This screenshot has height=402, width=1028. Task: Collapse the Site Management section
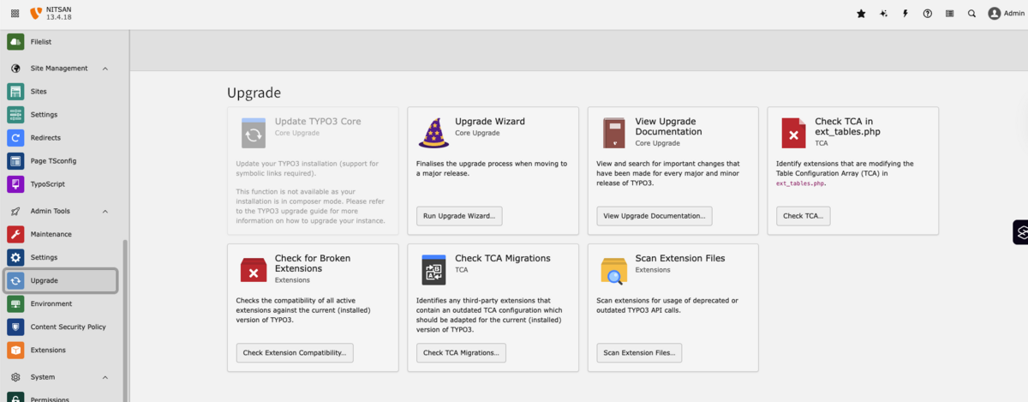click(105, 69)
